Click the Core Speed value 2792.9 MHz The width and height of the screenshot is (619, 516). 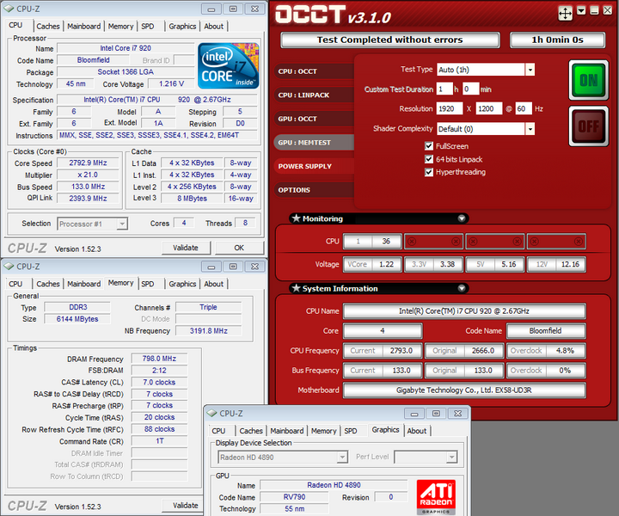88,163
